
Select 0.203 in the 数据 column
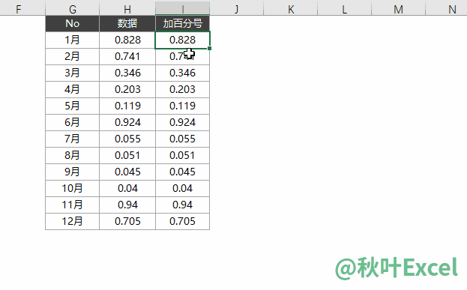point(127,89)
